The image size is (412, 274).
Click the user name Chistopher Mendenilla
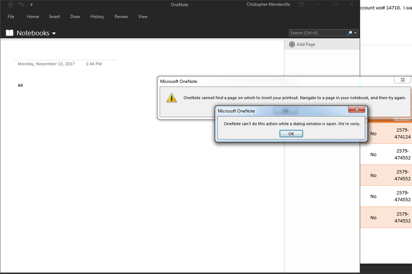268,4
